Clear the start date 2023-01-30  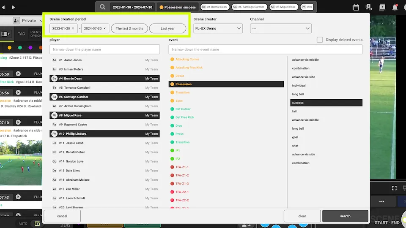point(73,28)
